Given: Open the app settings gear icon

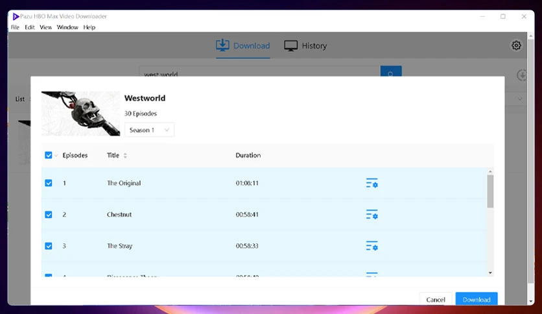Looking at the screenshot, I should pyautogui.click(x=516, y=45).
